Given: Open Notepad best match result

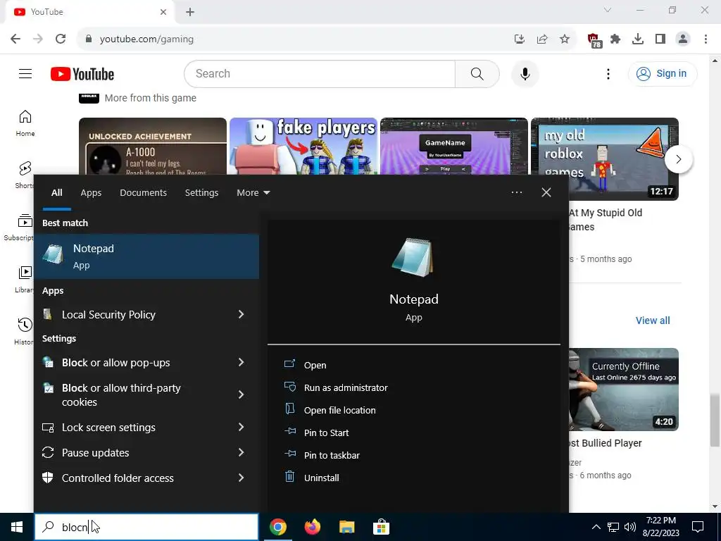Looking at the screenshot, I should [146, 256].
